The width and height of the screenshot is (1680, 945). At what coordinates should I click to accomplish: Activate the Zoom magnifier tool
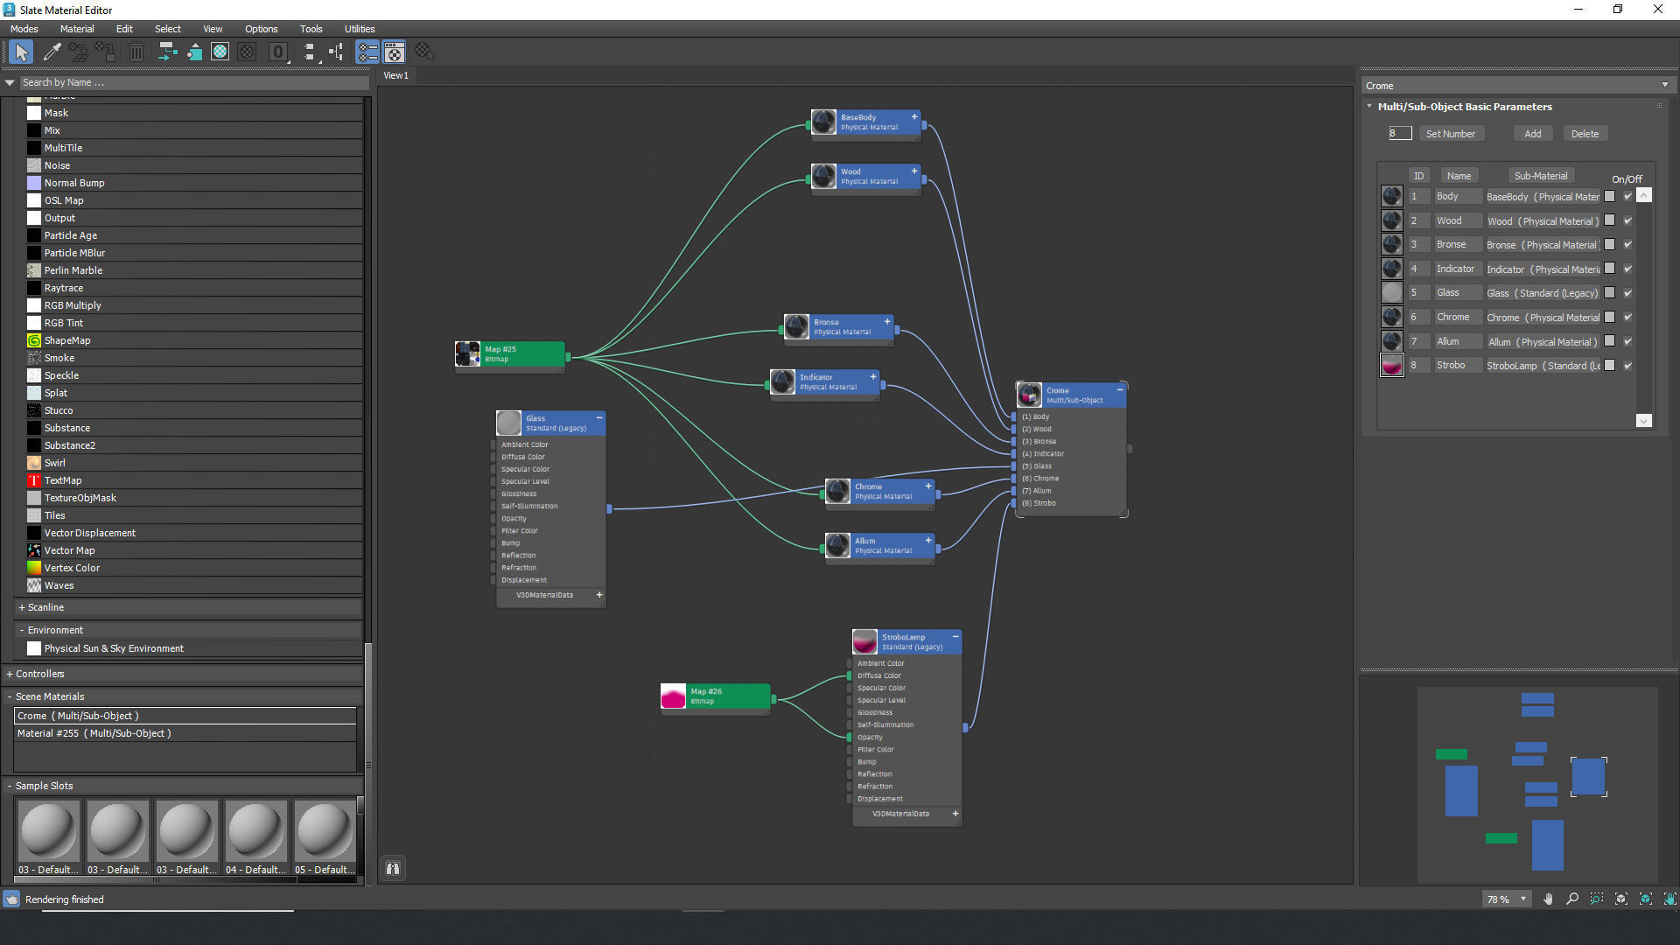click(x=1572, y=899)
